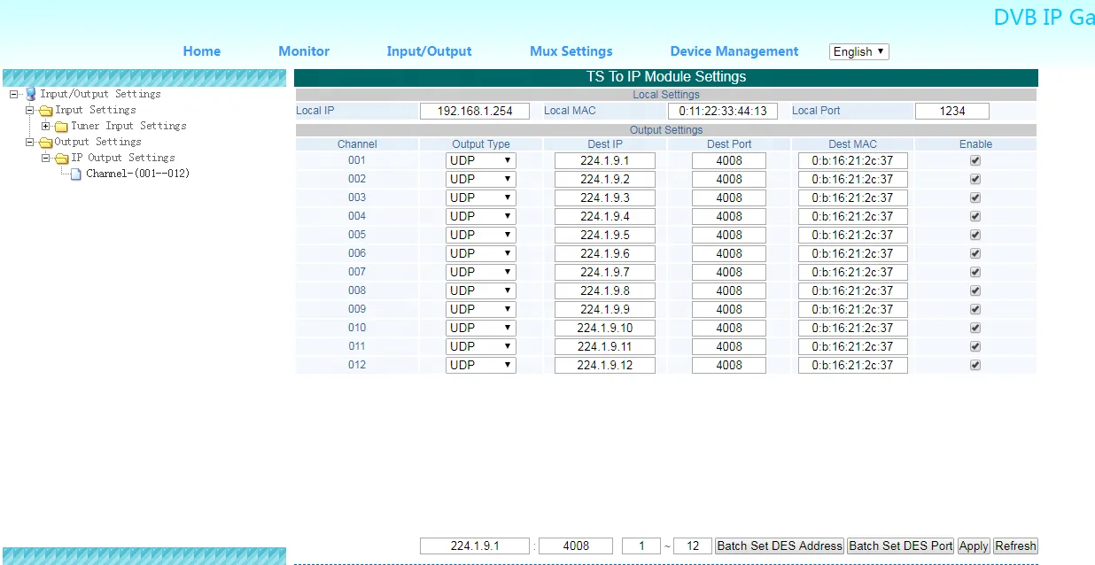Edit Dest MAC for channel 003
The image size is (1095, 565).
pyautogui.click(x=853, y=197)
